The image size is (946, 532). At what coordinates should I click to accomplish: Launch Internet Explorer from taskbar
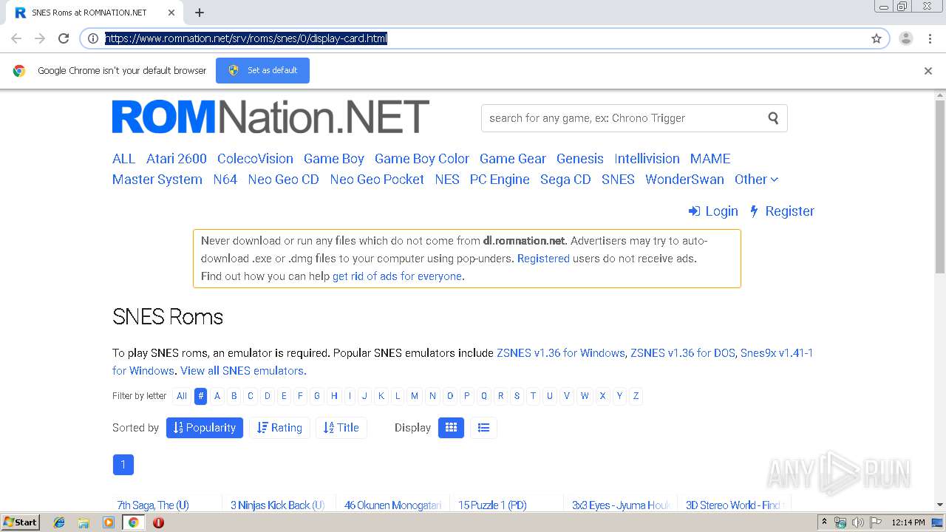59,522
